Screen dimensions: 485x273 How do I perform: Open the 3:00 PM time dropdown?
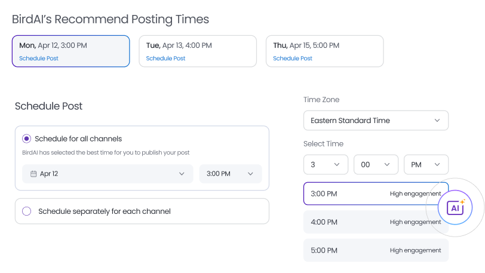(x=230, y=174)
